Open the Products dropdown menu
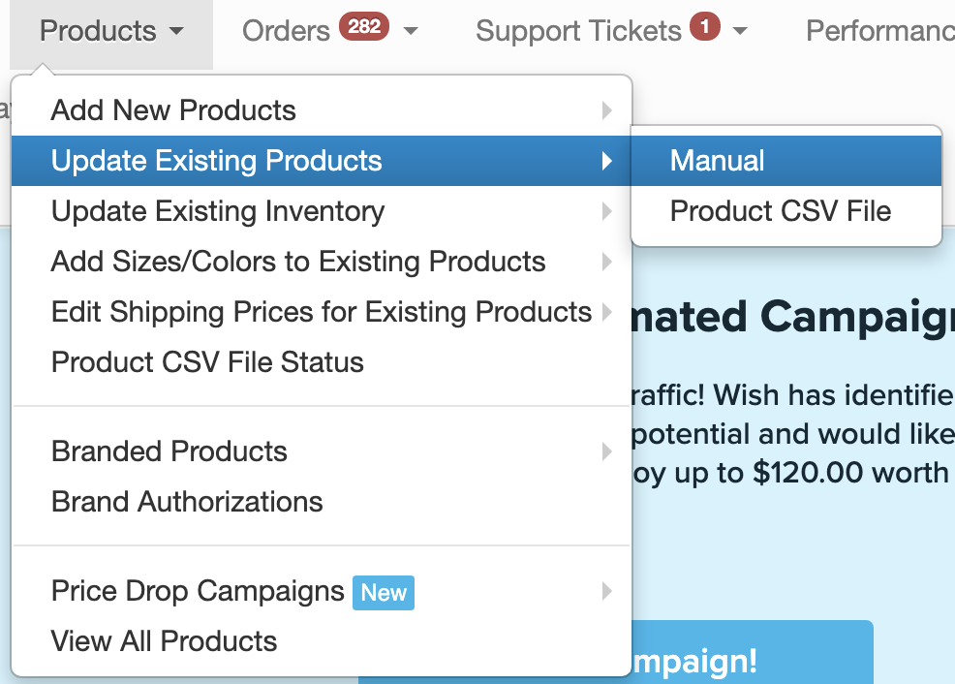955x684 pixels. (111, 32)
